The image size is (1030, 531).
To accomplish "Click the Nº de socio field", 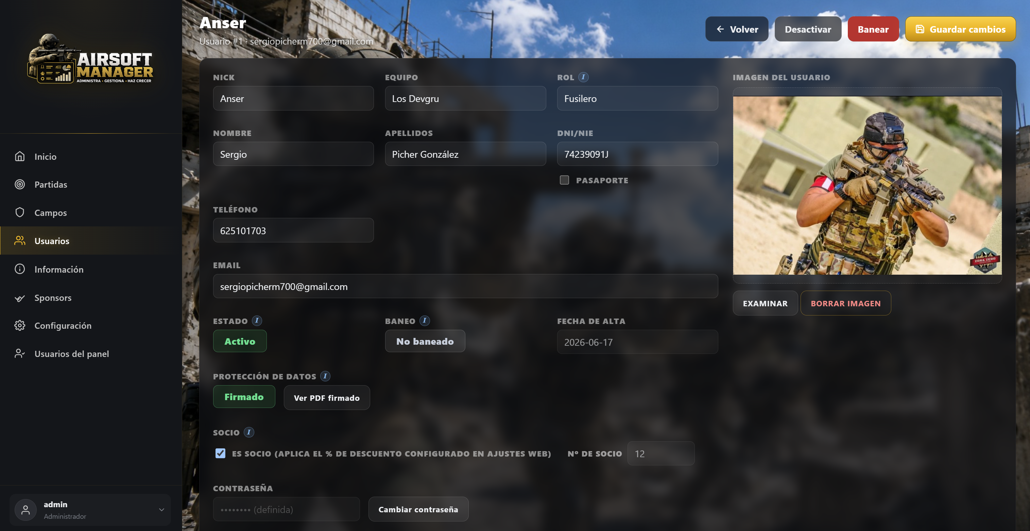I will [x=660, y=453].
